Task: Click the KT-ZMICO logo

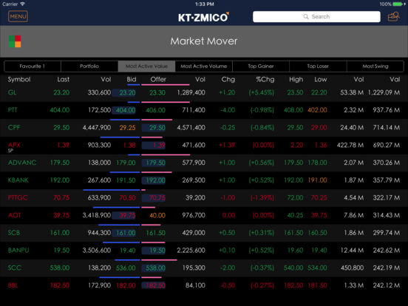Action: coord(203,17)
